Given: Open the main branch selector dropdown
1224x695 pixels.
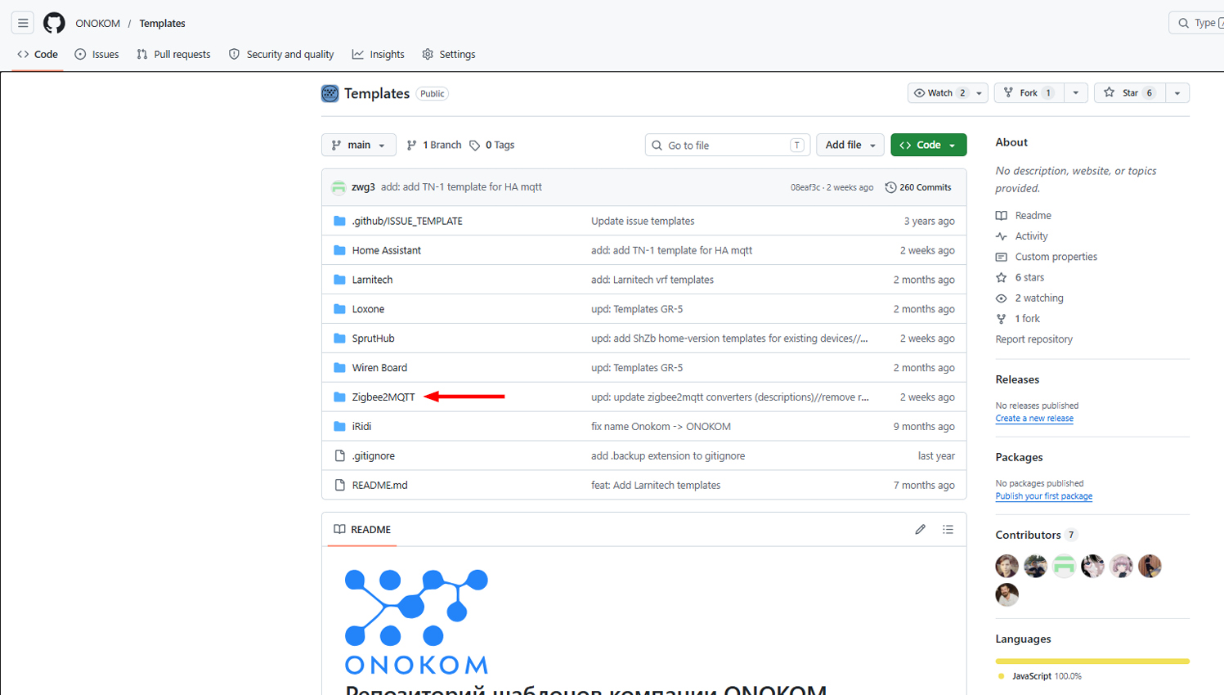Looking at the screenshot, I should coord(358,145).
